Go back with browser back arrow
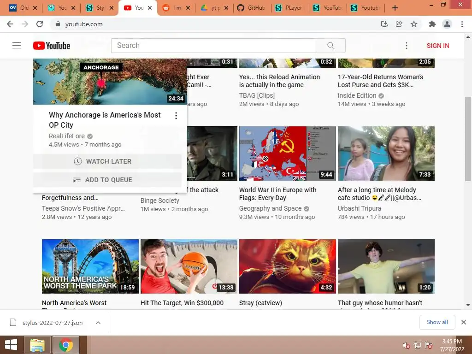472x354 pixels. (x=10, y=24)
